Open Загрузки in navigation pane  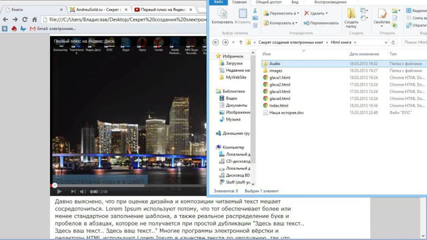click(234, 63)
